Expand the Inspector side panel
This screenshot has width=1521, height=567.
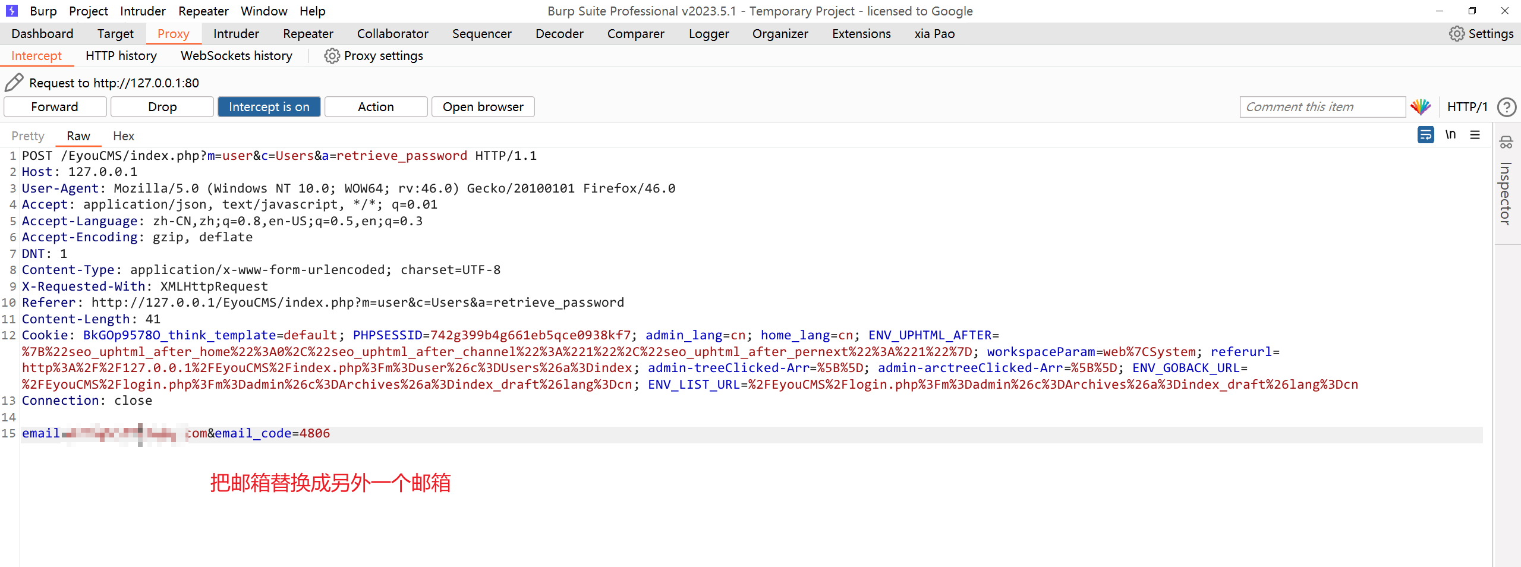tap(1505, 193)
